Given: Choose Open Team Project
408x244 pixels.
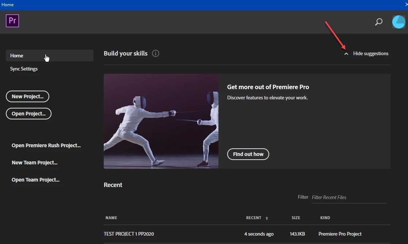Looking at the screenshot, I should click(36, 180).
